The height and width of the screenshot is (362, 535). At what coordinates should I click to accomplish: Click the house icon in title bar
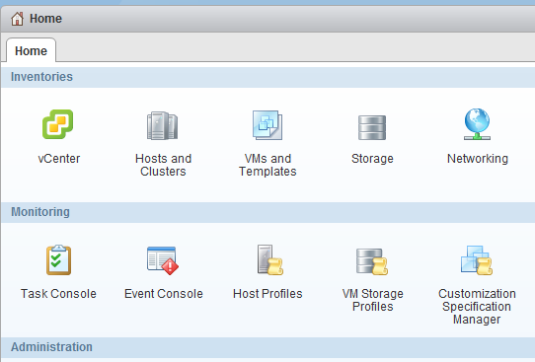(x=17, y=19)
